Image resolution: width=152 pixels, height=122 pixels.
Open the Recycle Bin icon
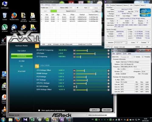pyautogui.click(x=5, y=16)
